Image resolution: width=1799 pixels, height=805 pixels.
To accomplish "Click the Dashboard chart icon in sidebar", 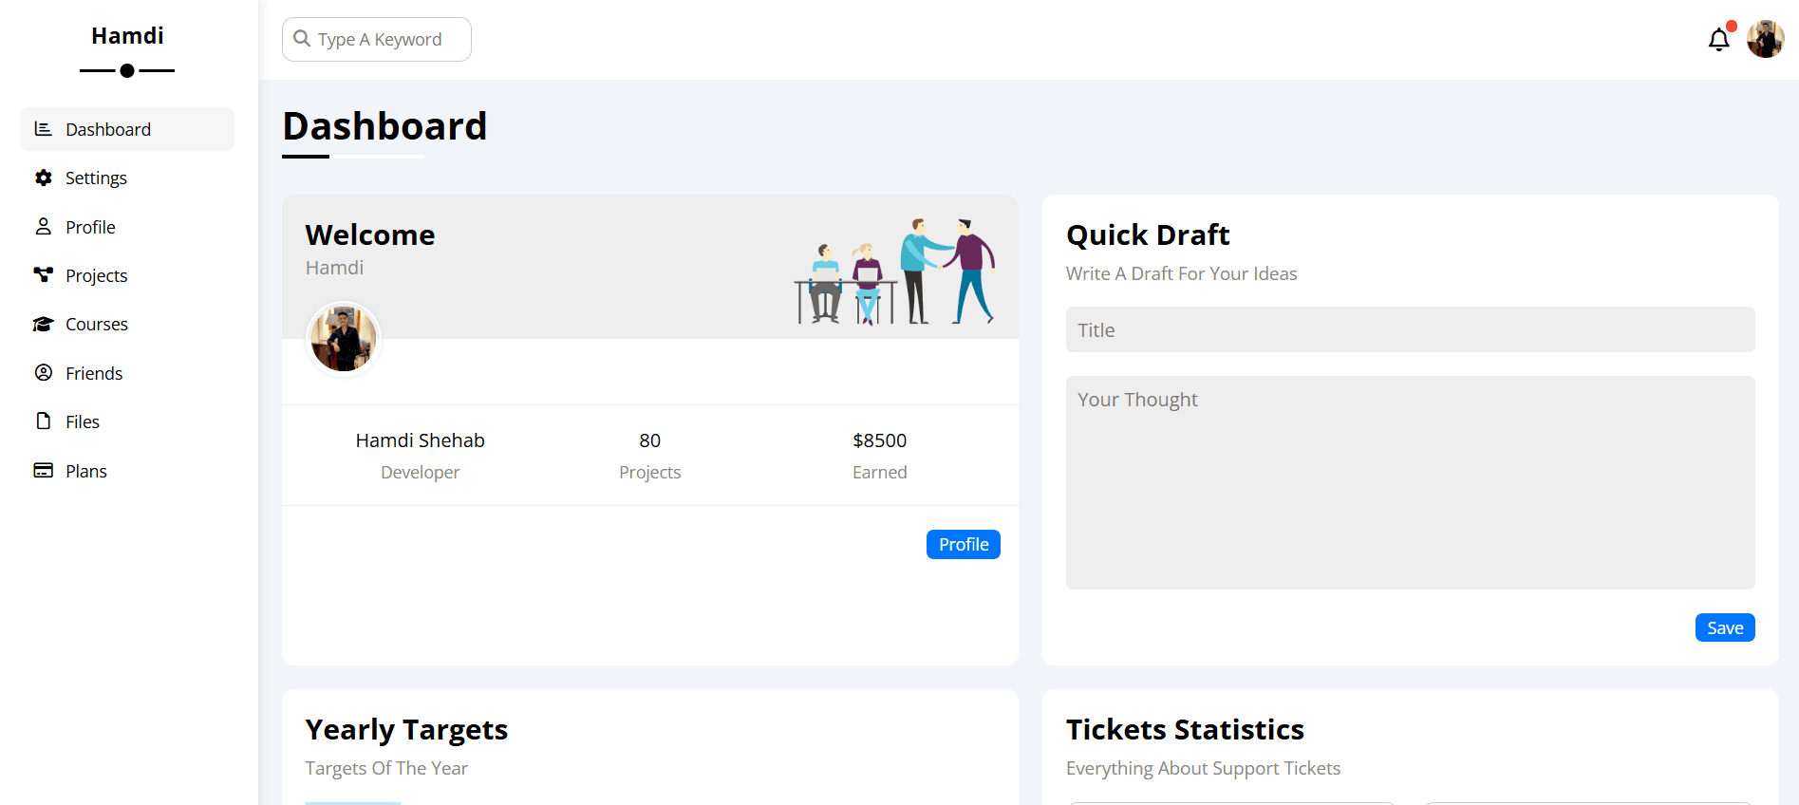I will (x=44, y=129).
